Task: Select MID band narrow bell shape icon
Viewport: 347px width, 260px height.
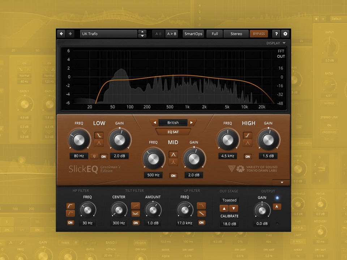Action: [173, 162]
